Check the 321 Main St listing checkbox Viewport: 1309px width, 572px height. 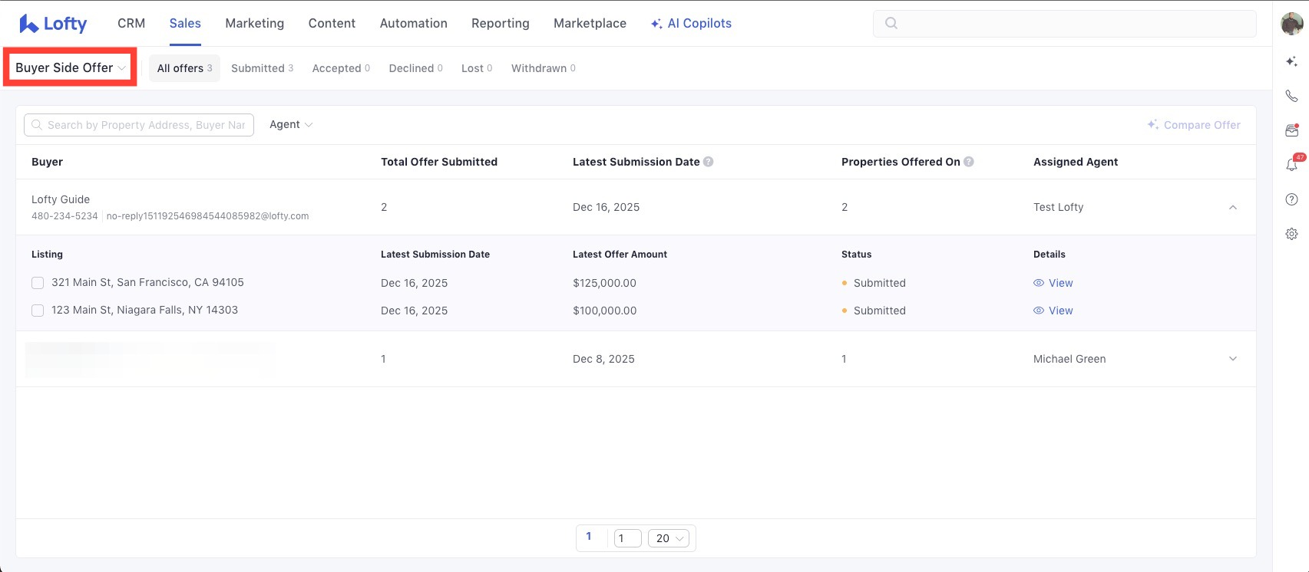(38, 283)
